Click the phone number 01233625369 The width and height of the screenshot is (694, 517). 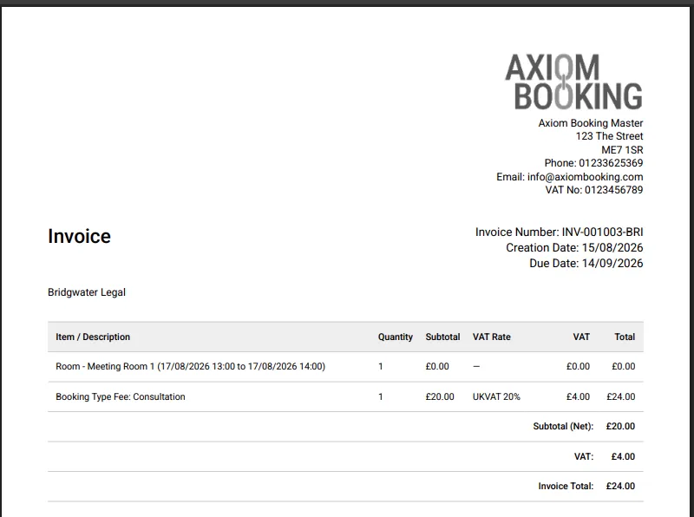(611, 163)
